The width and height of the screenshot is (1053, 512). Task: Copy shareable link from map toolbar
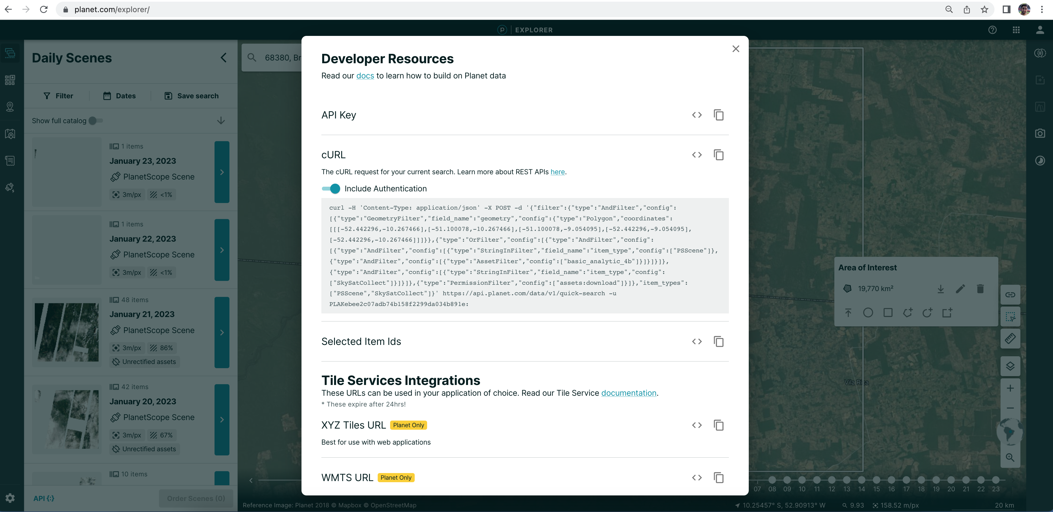tap(1010, 294)
